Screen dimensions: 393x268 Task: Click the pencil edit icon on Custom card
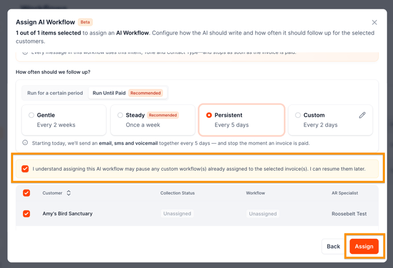[362, 115]
